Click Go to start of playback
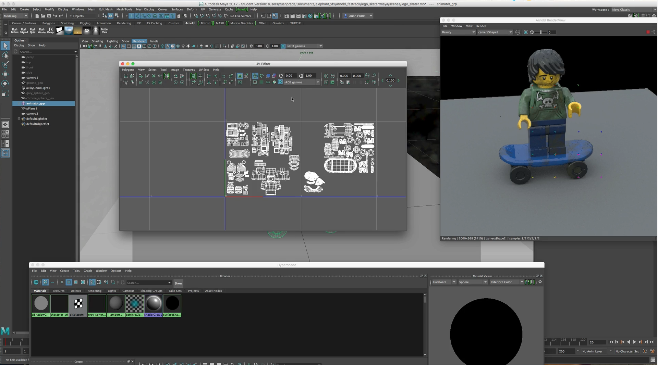Image resolution: width=658 pixels, height=365 pixels. (611, 342)
